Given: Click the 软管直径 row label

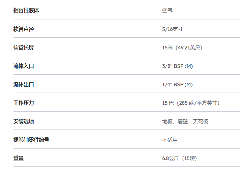Looking at the screenshot, I should (24, 29).
